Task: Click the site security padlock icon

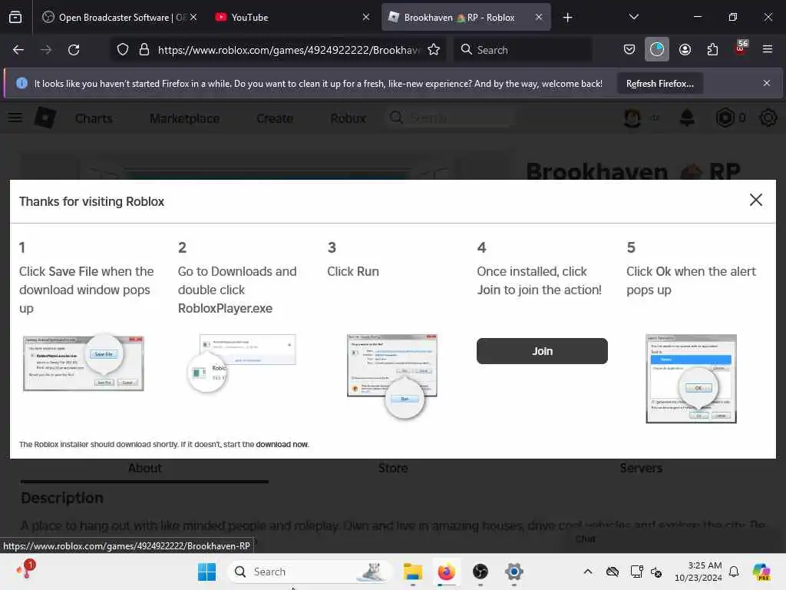Action: click(144, 50)
